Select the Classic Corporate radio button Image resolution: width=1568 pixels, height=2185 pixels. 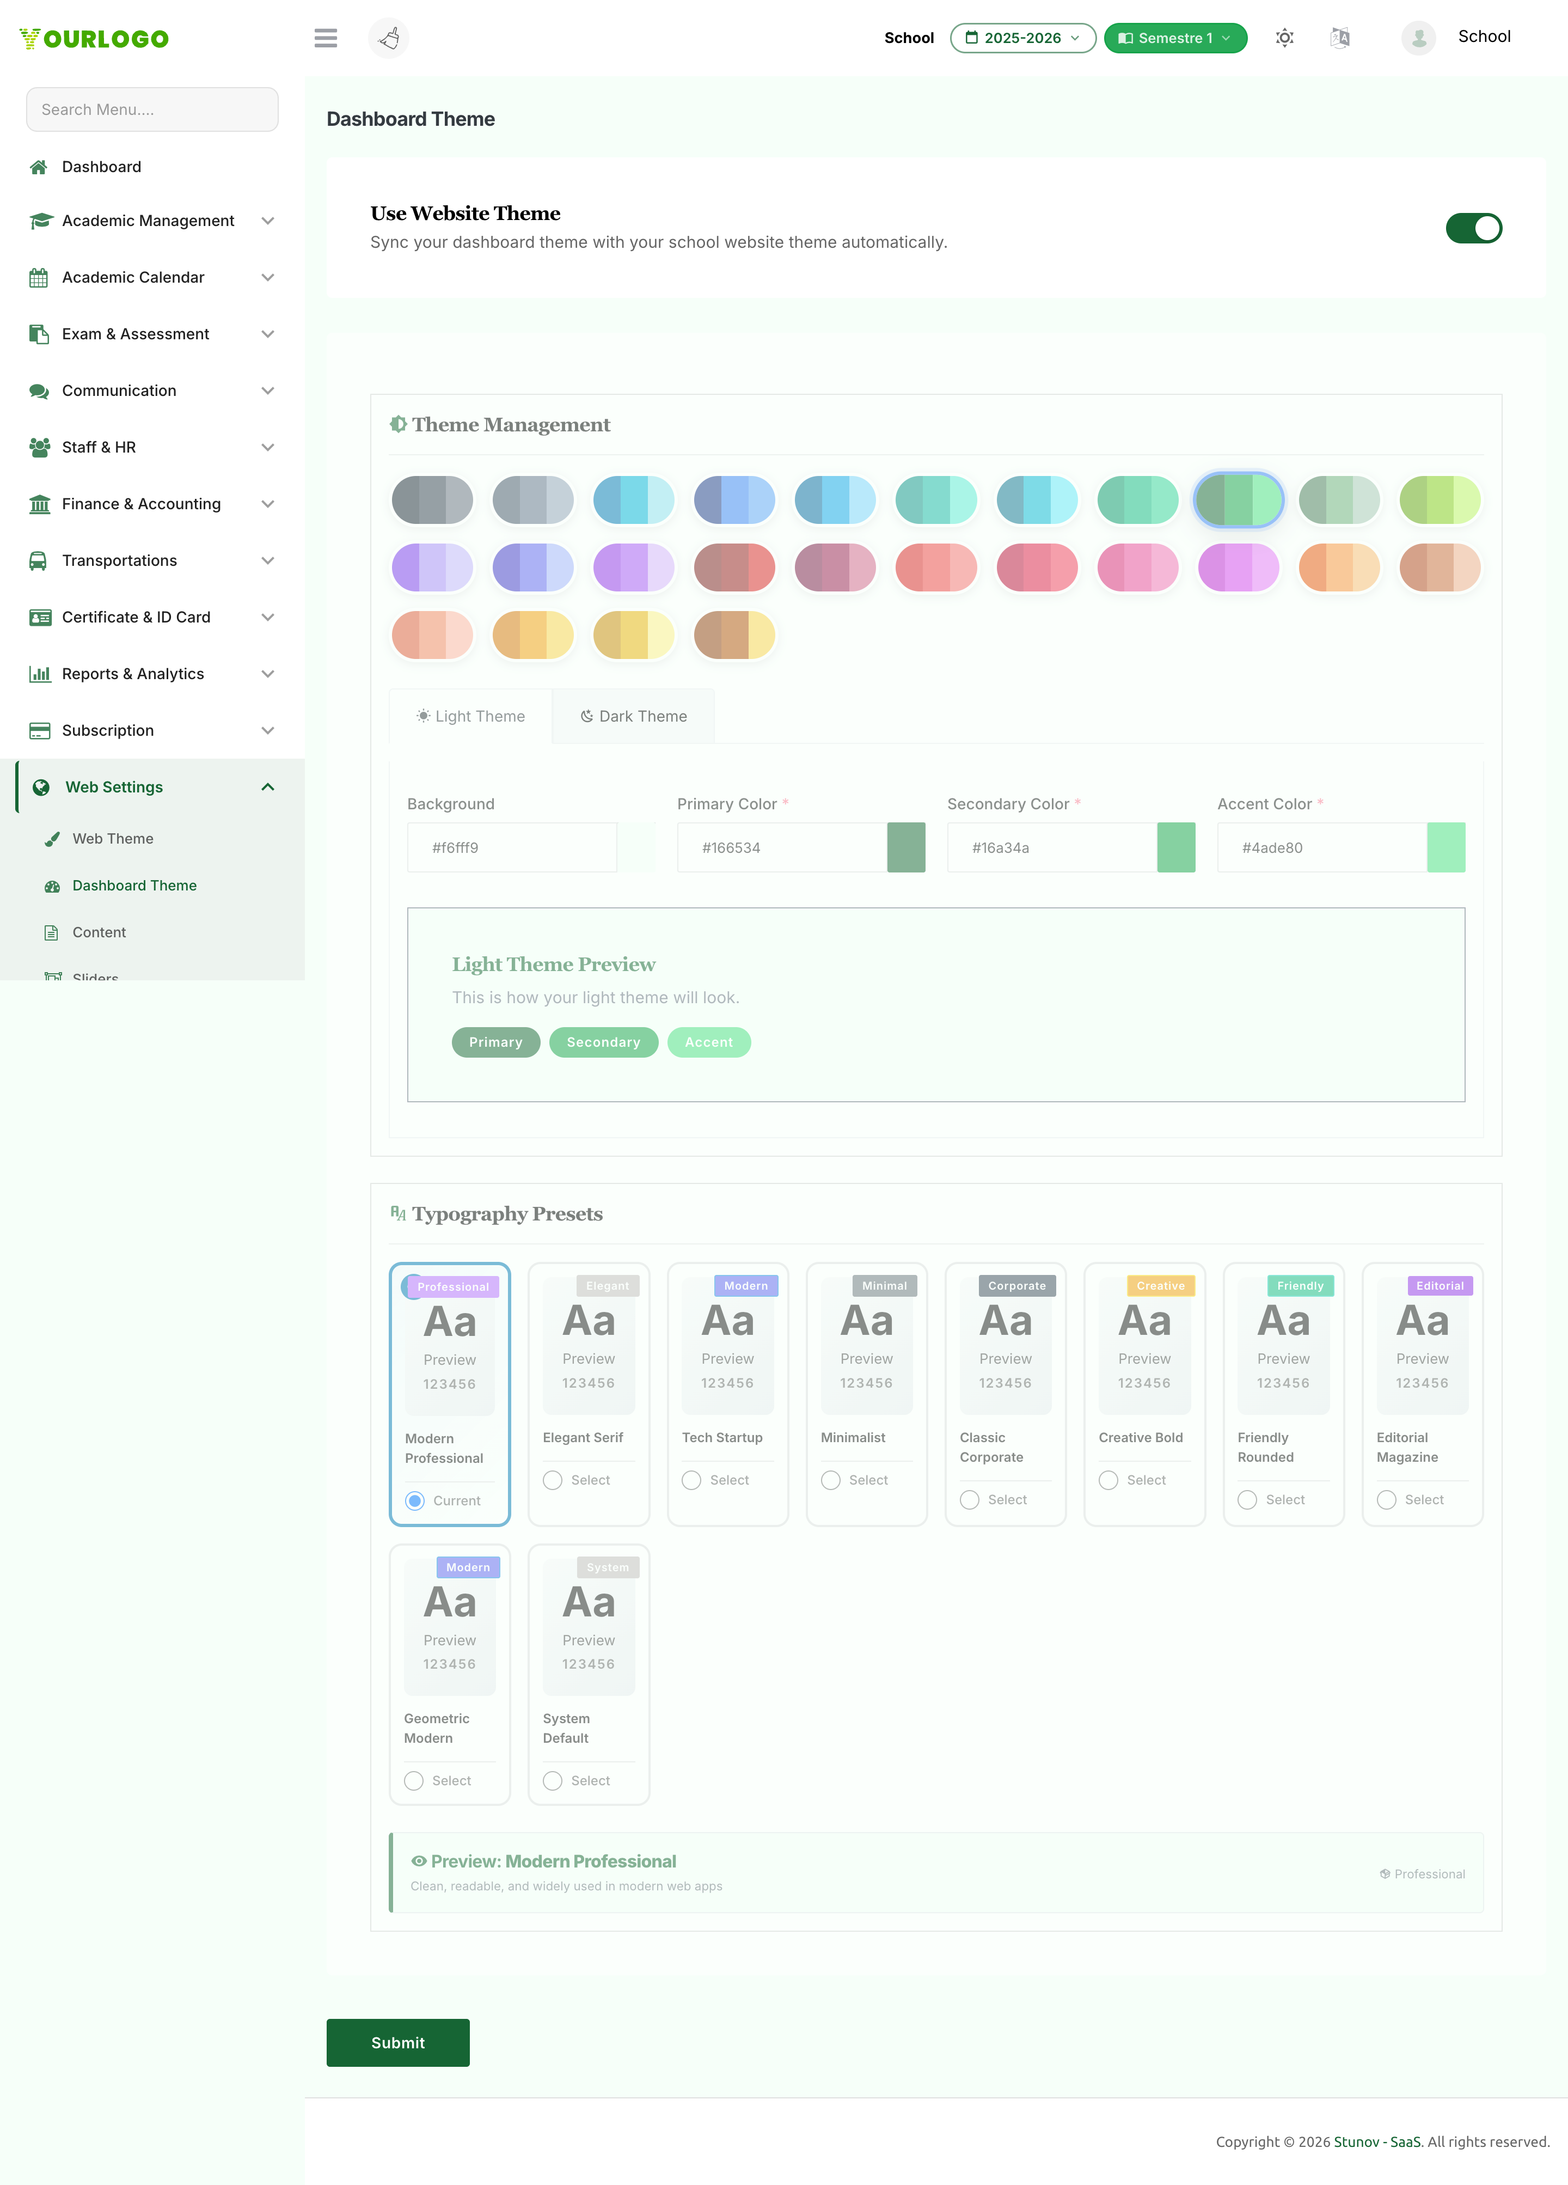(x=970, y=1500)
